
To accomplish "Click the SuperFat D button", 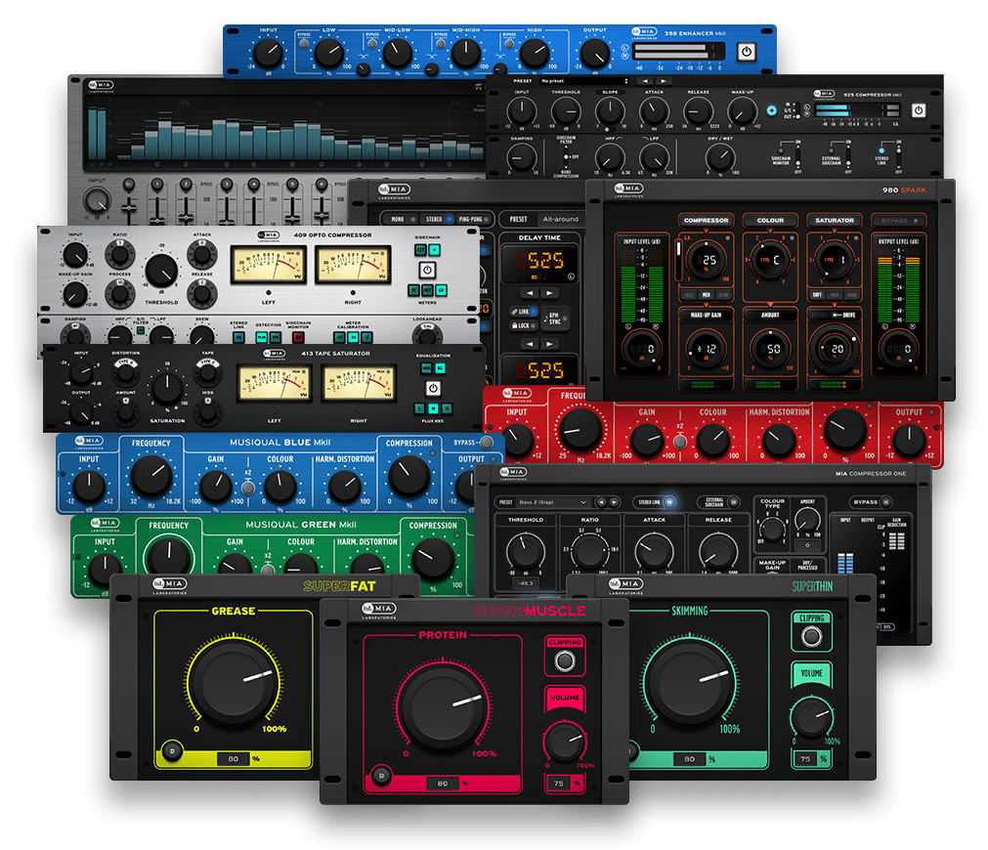I will click(172, 750).
